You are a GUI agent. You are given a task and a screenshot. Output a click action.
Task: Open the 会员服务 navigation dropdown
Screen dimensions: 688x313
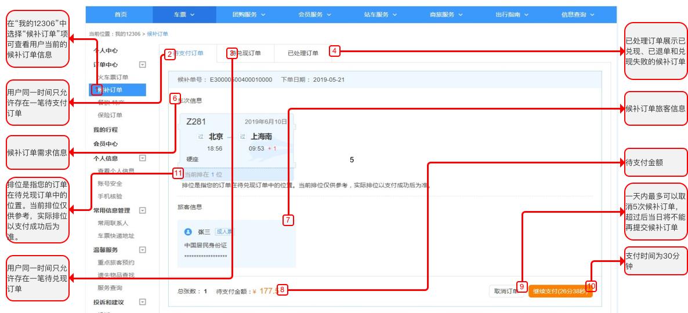tap(314, 14)
